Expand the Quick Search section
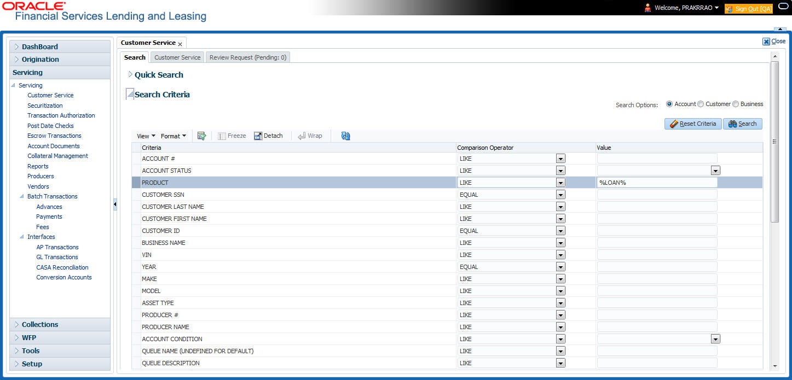 tap(130, 74)
